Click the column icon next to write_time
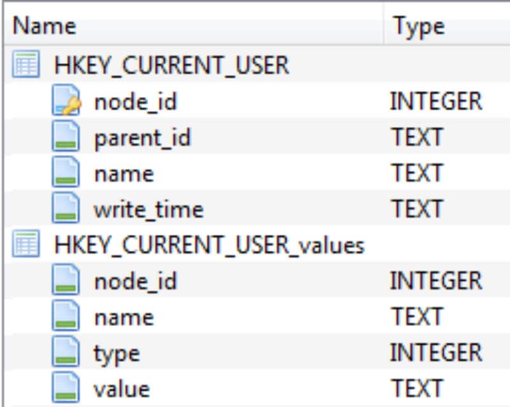510x407 pixels. [x=66, y=209]
